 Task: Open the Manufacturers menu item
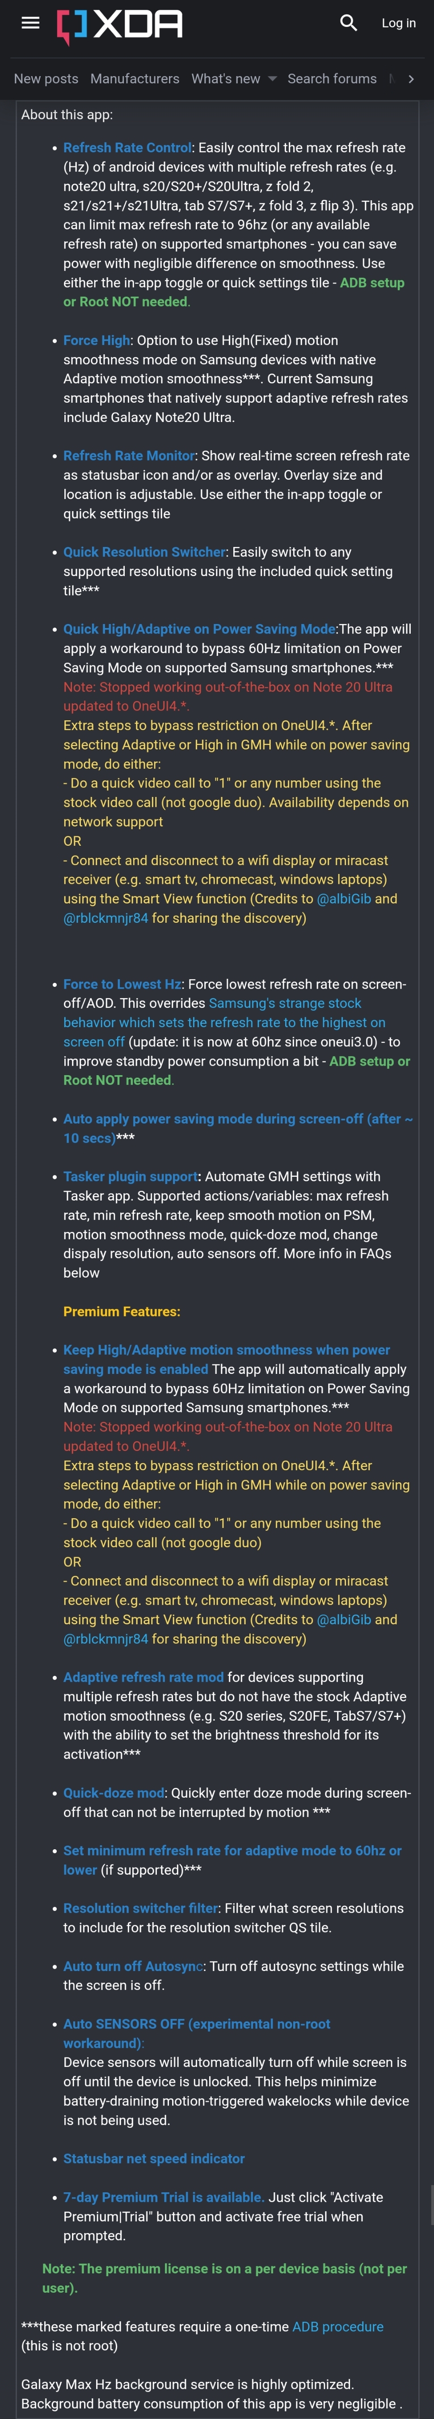[134, 79]
